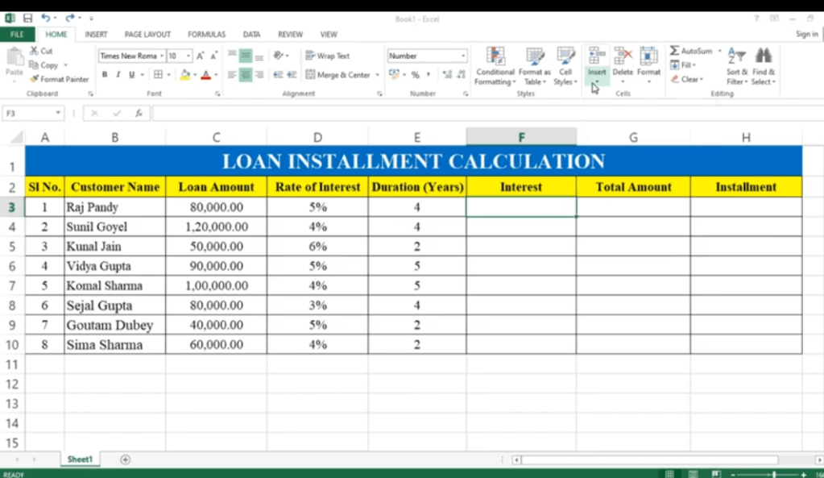The width and height of the screenshot is (824, 478).
Task: Click the Delete cells icon
Action: click(x=623, y=56)
